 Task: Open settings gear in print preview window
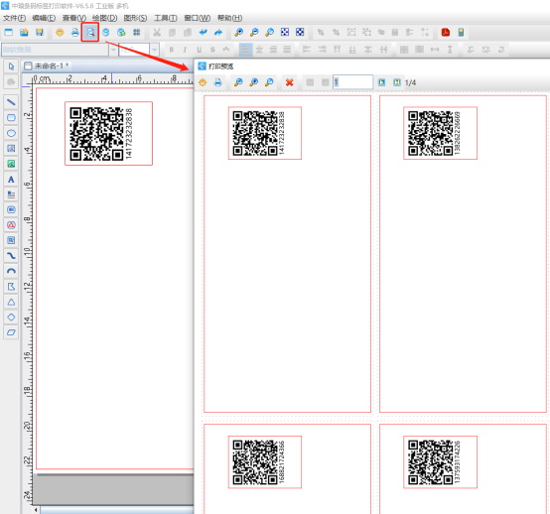[203, 82]
